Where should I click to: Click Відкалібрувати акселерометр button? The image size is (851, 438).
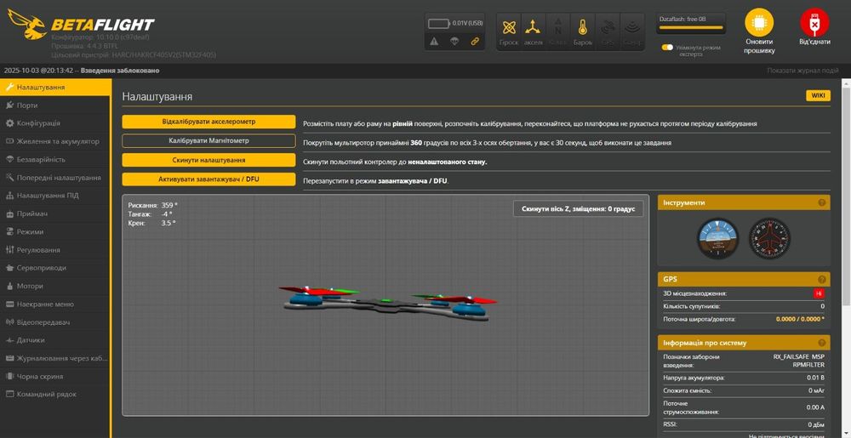click(x=208, y=122)
